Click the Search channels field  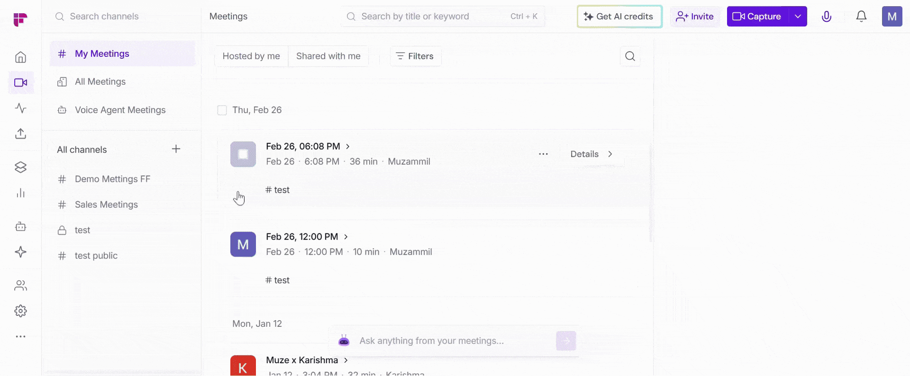click(x=122, y=17)
